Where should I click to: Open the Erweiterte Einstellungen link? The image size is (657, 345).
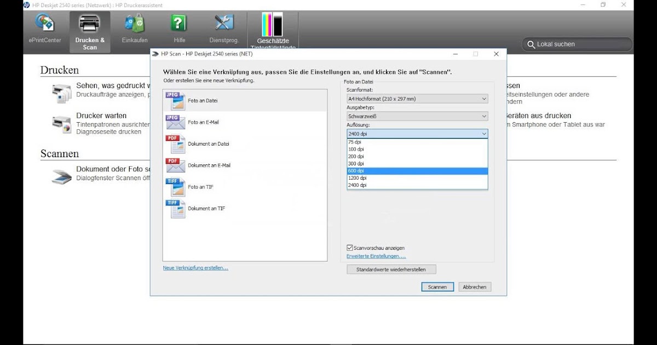(376, 256)
